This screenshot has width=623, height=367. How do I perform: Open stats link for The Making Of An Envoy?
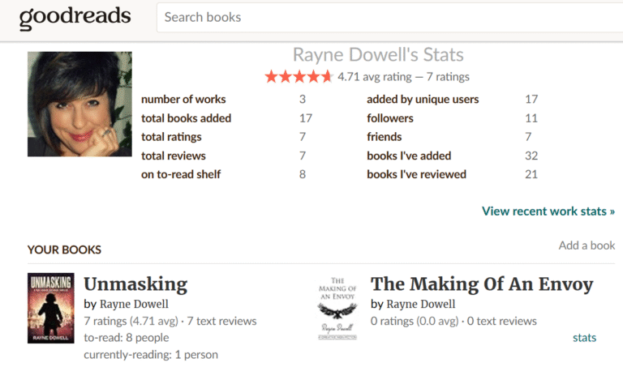click(584, 337)
